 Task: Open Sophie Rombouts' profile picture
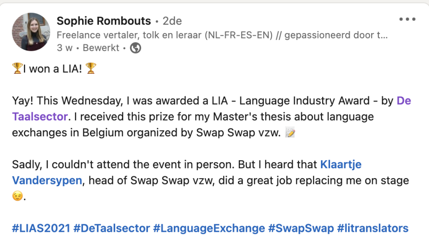click(x=31, y=32)
